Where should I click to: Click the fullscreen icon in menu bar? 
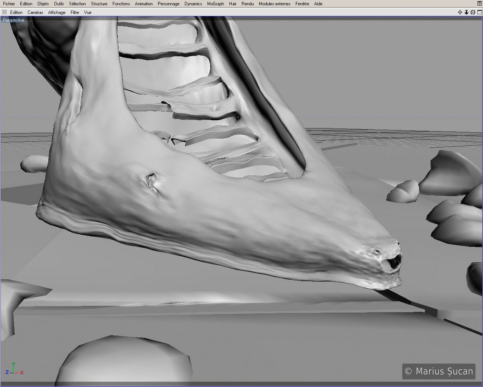479,4
